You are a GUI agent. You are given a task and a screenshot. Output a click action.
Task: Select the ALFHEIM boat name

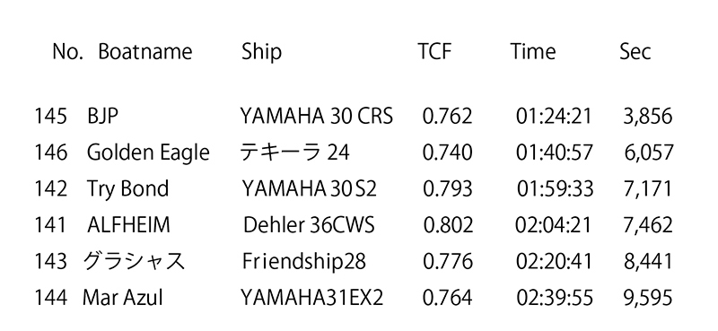coord(128,225)
